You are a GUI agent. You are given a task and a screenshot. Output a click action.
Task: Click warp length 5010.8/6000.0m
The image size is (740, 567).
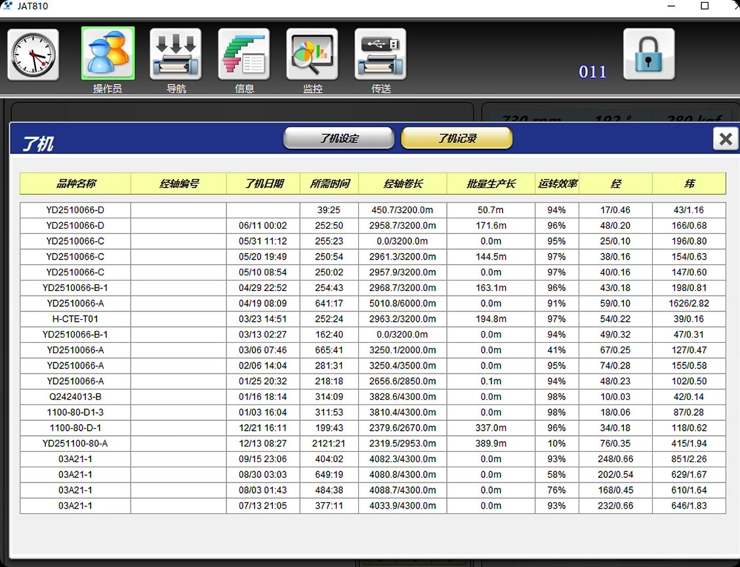[403, 303]
